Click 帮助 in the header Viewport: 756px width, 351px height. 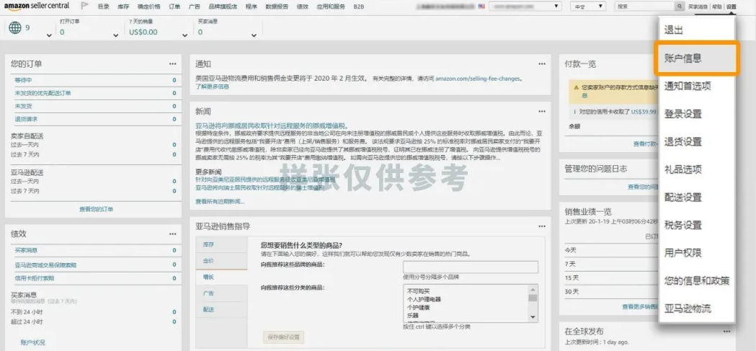(x=717, y=6)
